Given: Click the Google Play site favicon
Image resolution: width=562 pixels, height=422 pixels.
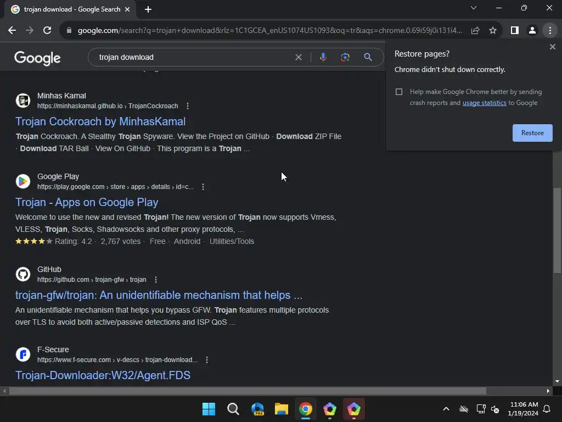Looking at the screenshot, I should 23,181.
